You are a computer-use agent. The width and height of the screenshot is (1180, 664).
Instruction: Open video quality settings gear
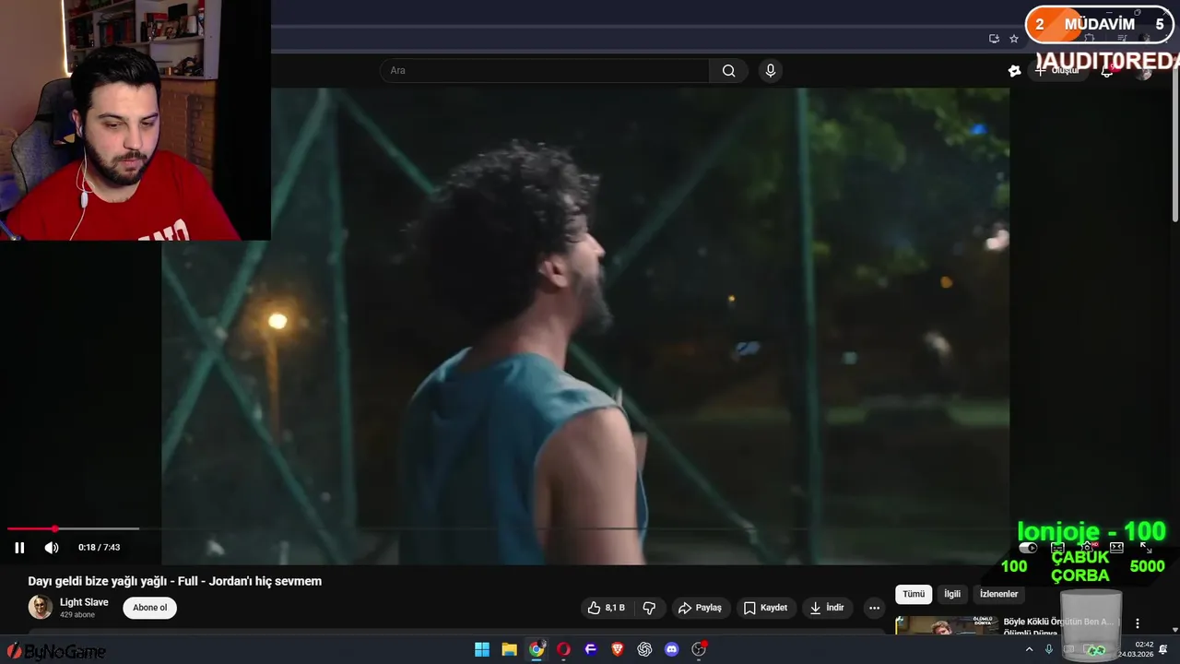[x=1087, y=548]
